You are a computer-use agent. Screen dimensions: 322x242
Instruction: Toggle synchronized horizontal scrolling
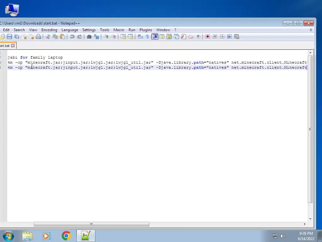click(x=130, y=37)
